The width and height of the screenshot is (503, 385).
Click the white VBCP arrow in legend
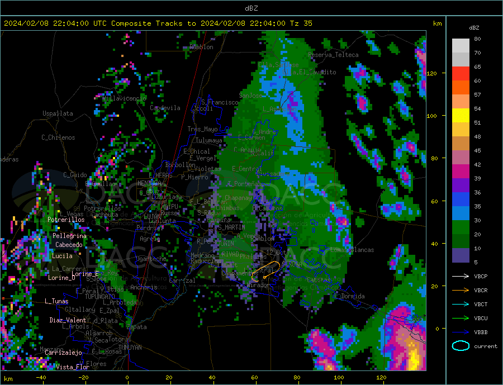point(461,276)
